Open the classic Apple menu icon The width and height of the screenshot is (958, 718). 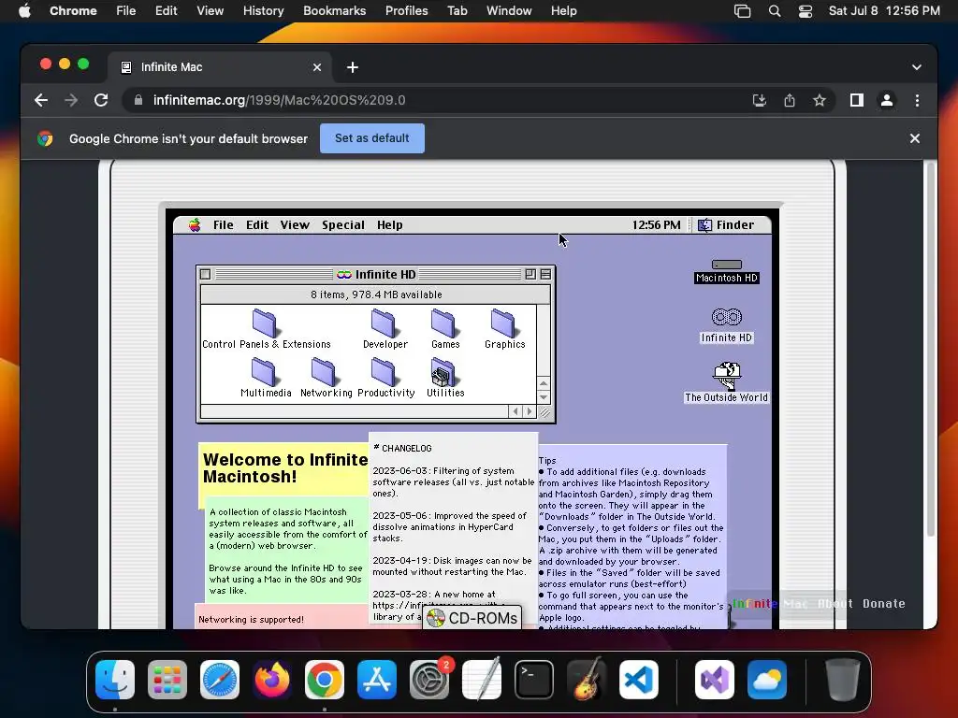pyautogui.click(x=195, y=224)
